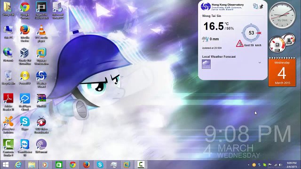
Task: Select VMware Workstation desktop icon
Action: pos(41,56)
